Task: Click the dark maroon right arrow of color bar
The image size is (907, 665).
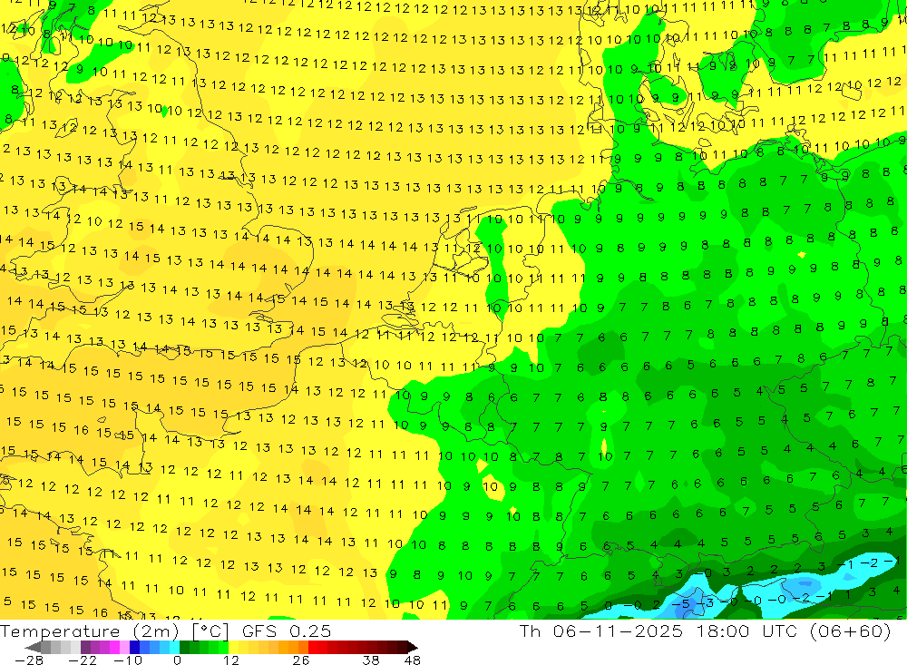Action: (x=413, y=647)
